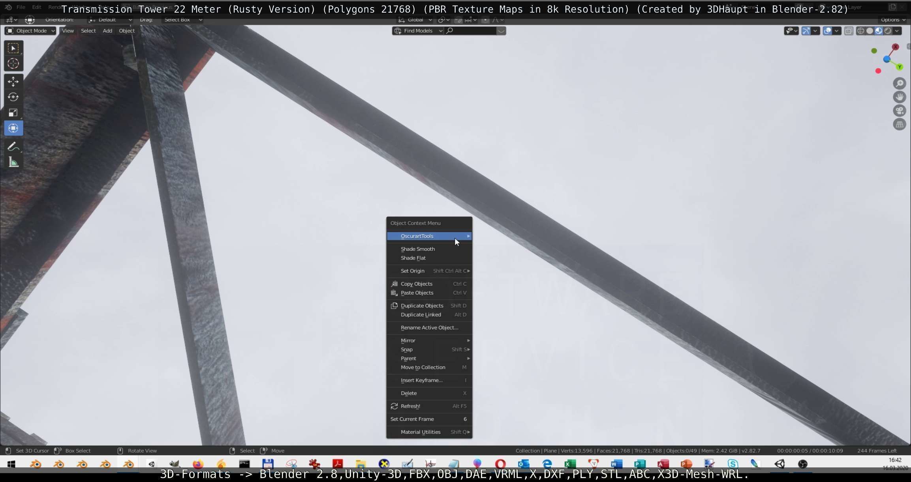Open the Select Box drag dropdown
Screen dimensions: 911x482
coord(183,20)
